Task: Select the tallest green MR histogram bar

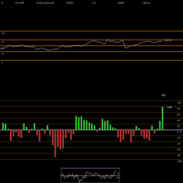Action: click(163, 118)
